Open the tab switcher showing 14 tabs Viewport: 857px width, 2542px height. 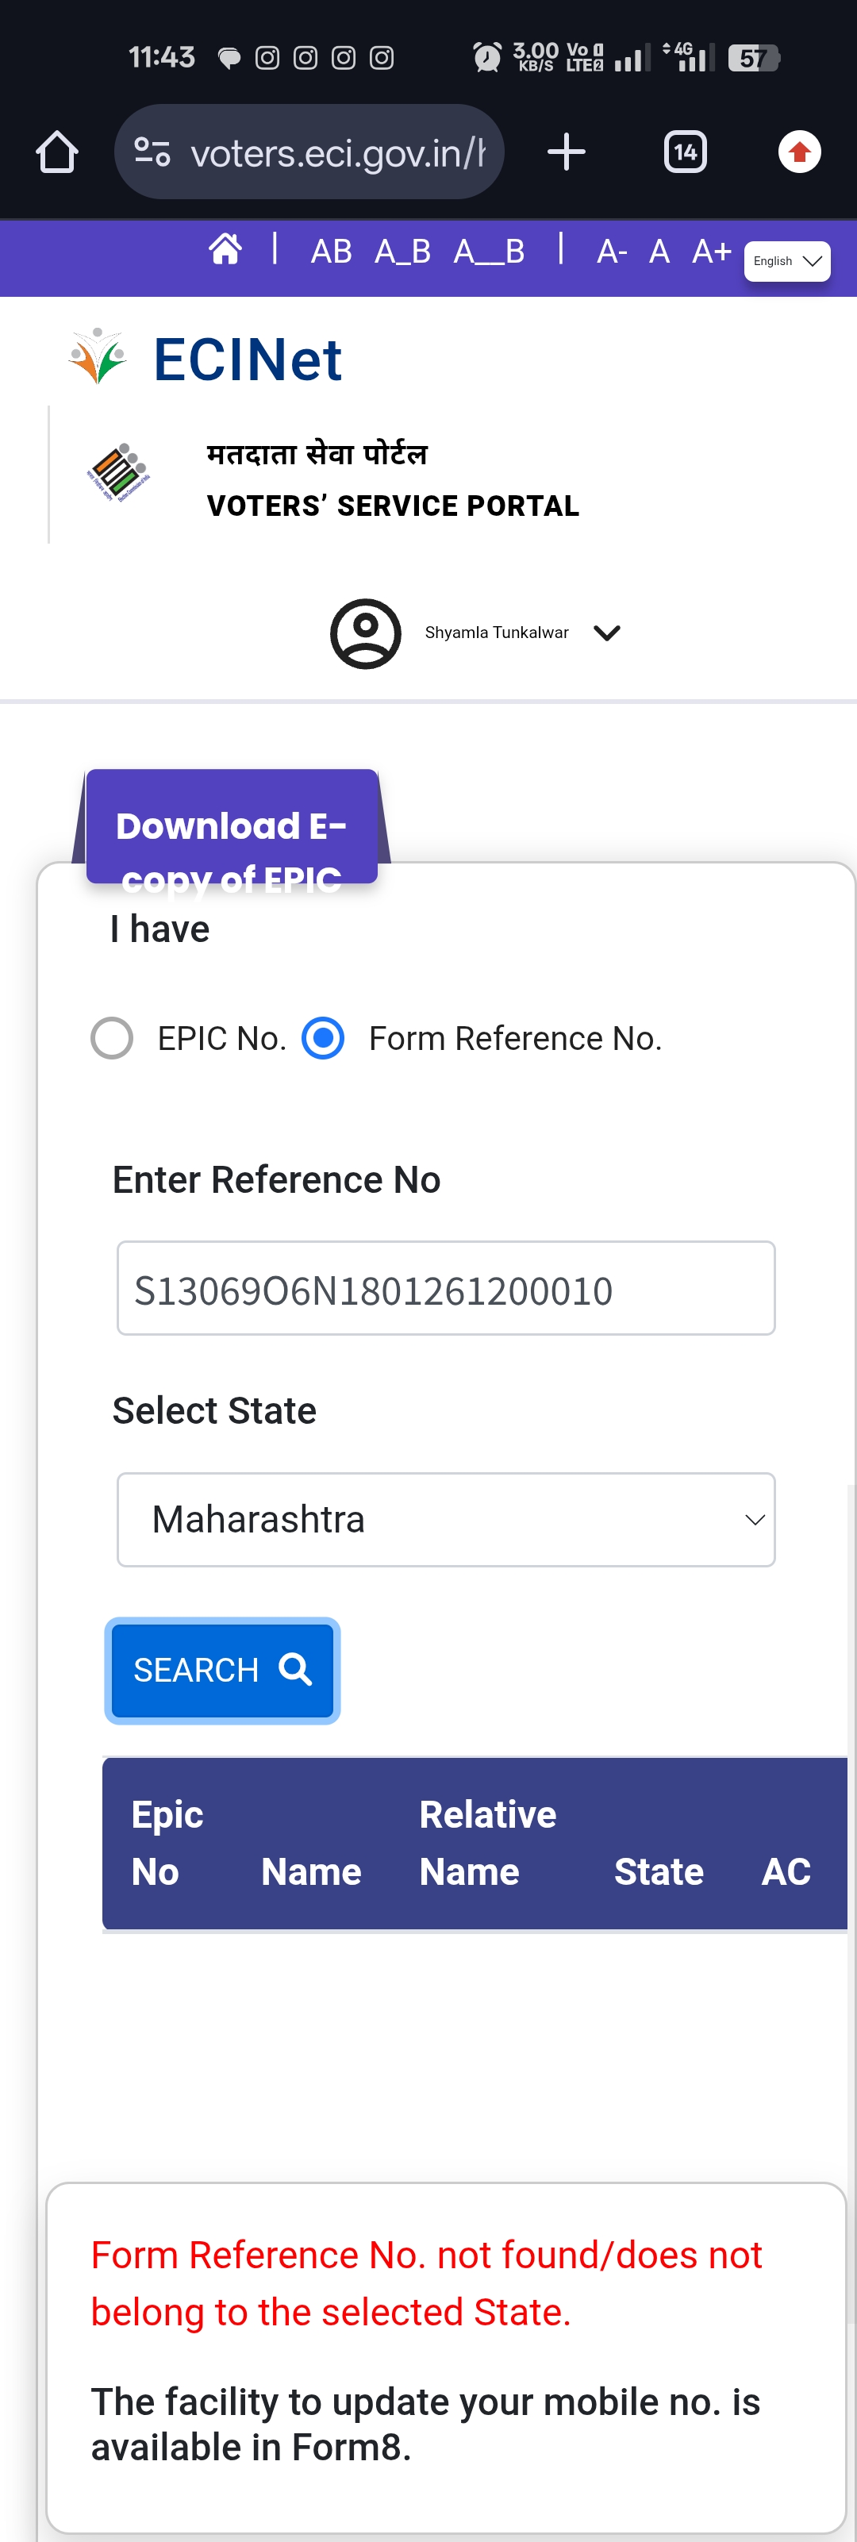[x=686, y=152]
